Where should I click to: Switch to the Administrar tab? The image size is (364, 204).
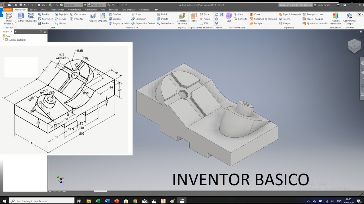91,9
